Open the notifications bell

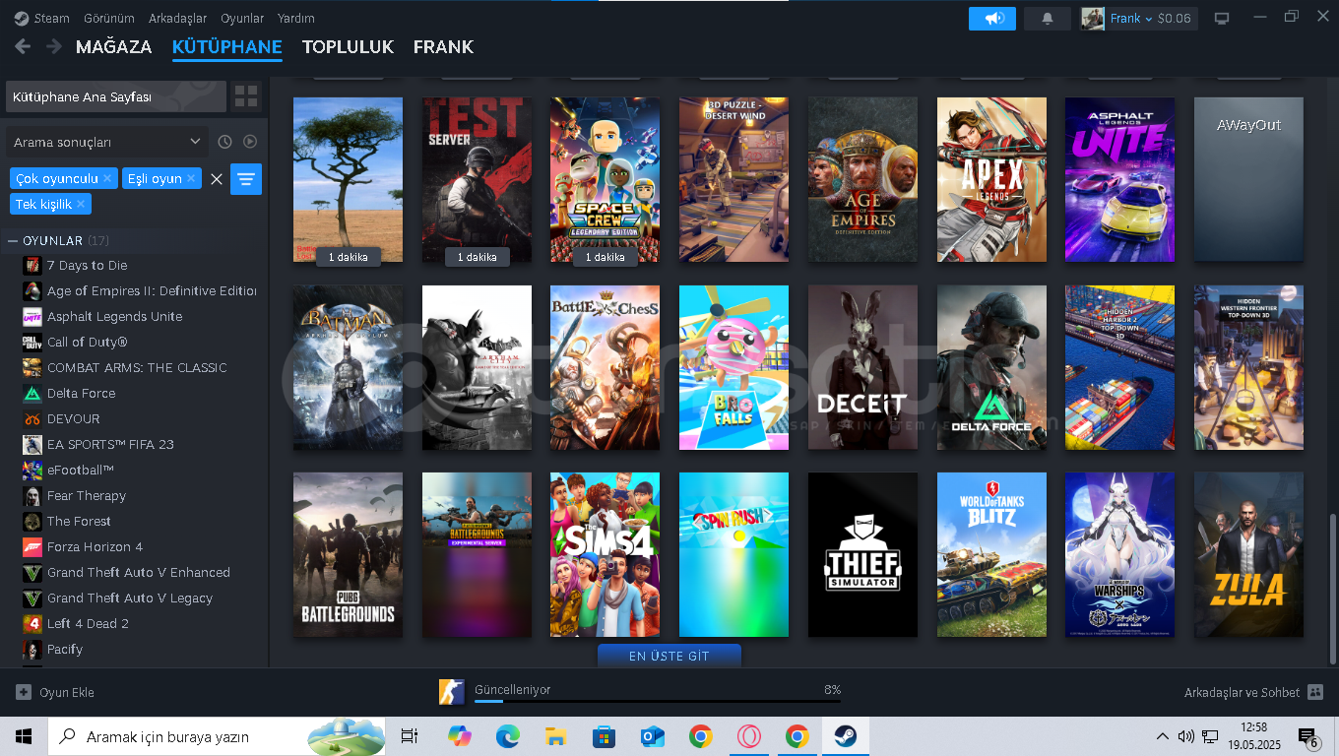tap(1048, 18)
